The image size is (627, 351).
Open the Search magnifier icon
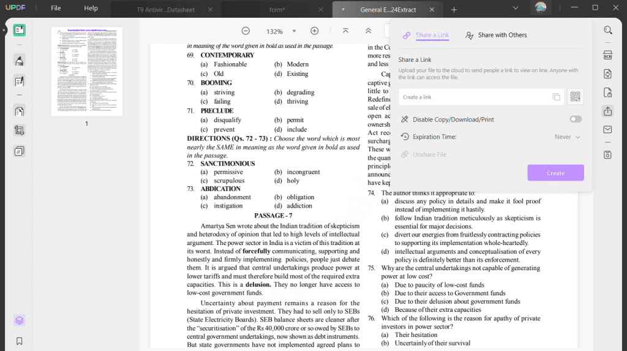click(x=608, y=30)
